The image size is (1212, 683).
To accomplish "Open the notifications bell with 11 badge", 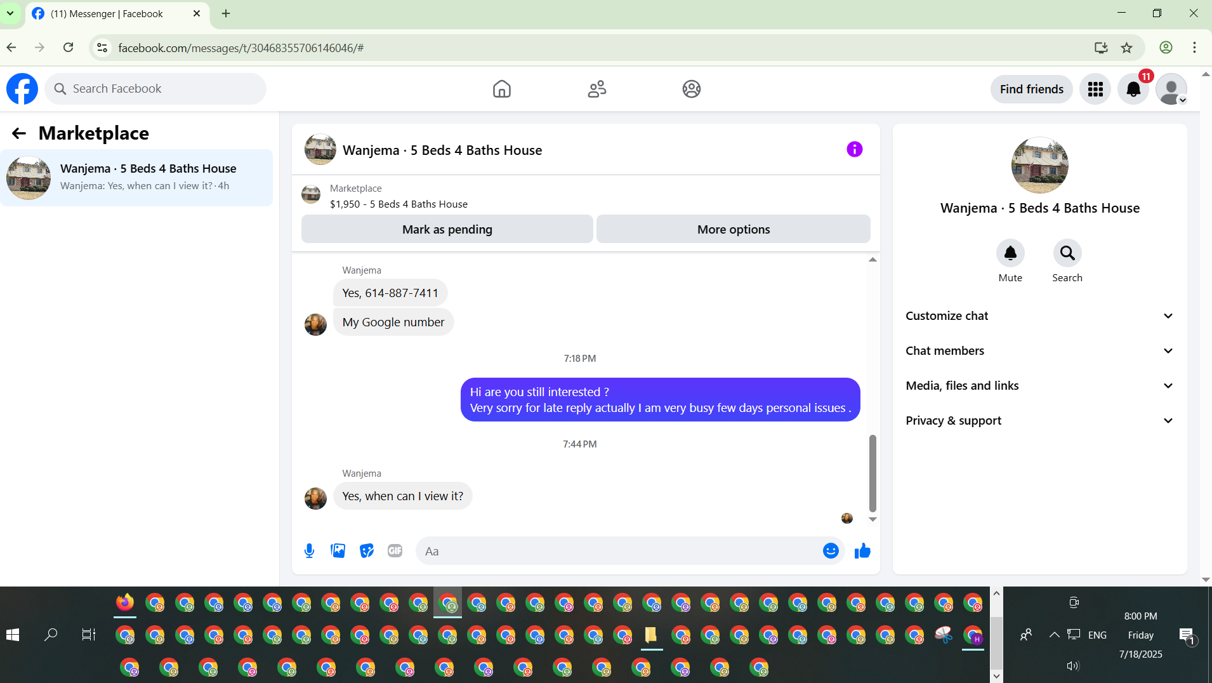I will (x=1133, y=89).
